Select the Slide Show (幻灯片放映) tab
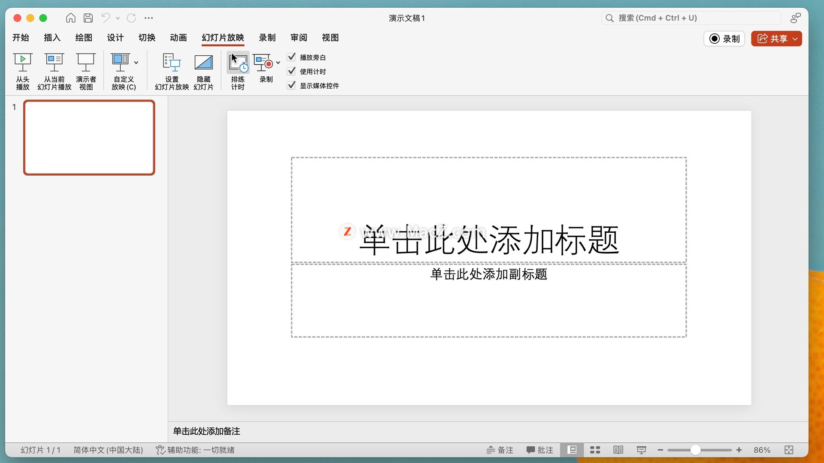The height and width of the screenshot is (463, 824). [x=223, y=38]
